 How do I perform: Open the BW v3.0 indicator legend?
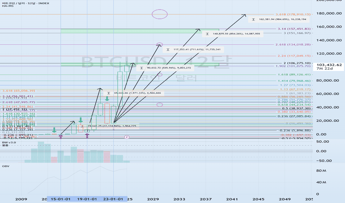coord(9,142)
